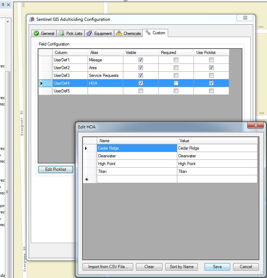Switch to the Pick Lists tab
The image size is (267, 278).
pos(71,33)
